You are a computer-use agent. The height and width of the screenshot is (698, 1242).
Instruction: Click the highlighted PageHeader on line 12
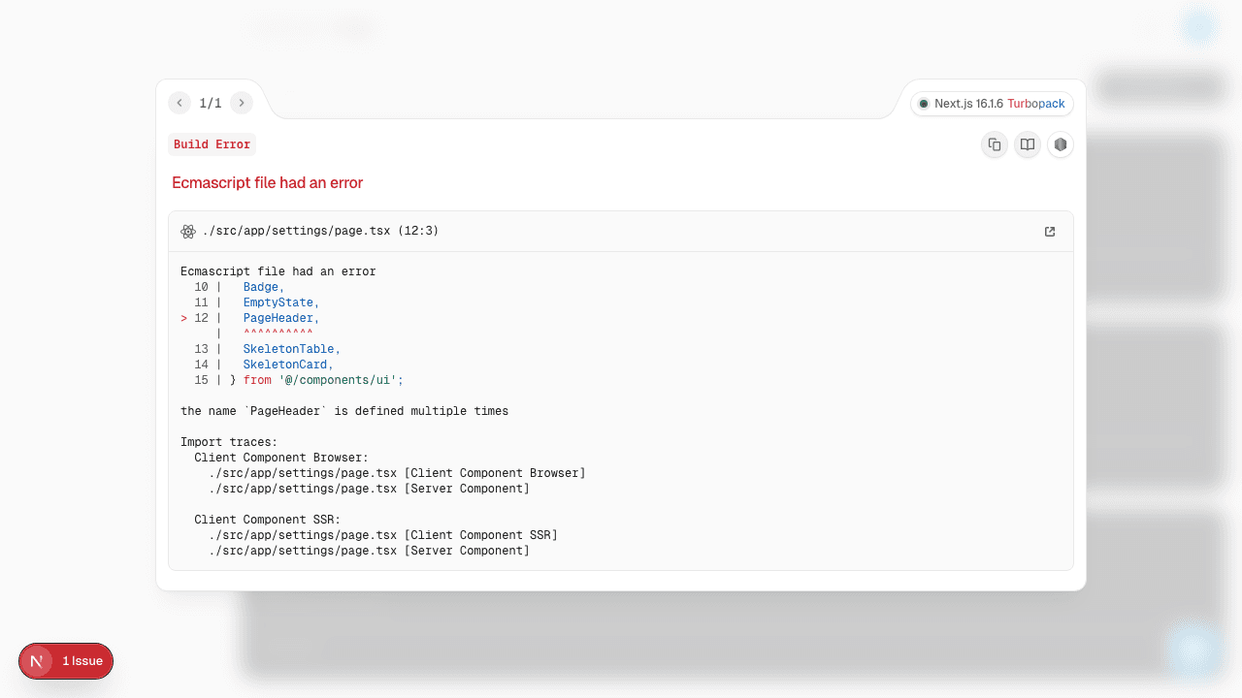[x=280, y=318]
